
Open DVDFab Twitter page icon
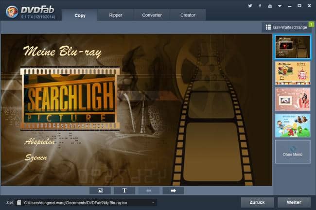click(x=250, y=6)
